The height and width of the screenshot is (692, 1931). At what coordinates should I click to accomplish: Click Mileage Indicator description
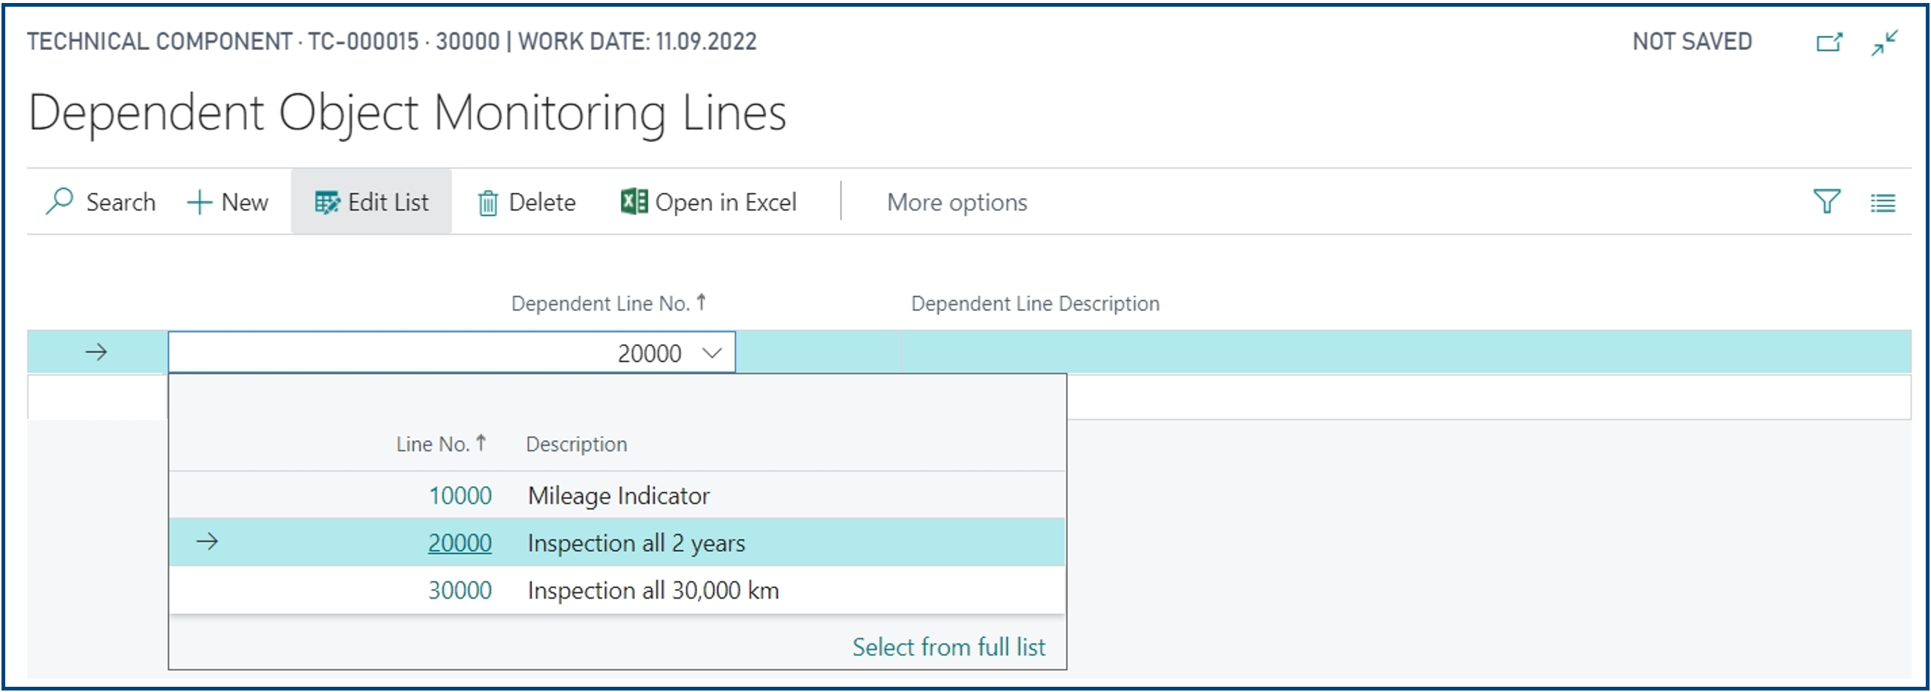tap(619, 495)
